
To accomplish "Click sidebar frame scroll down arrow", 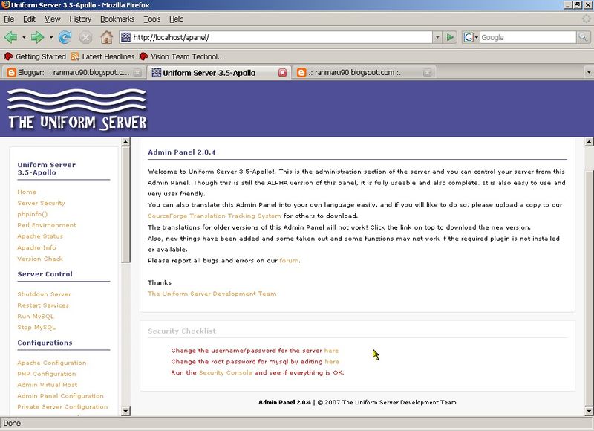I will pos(125,411).
